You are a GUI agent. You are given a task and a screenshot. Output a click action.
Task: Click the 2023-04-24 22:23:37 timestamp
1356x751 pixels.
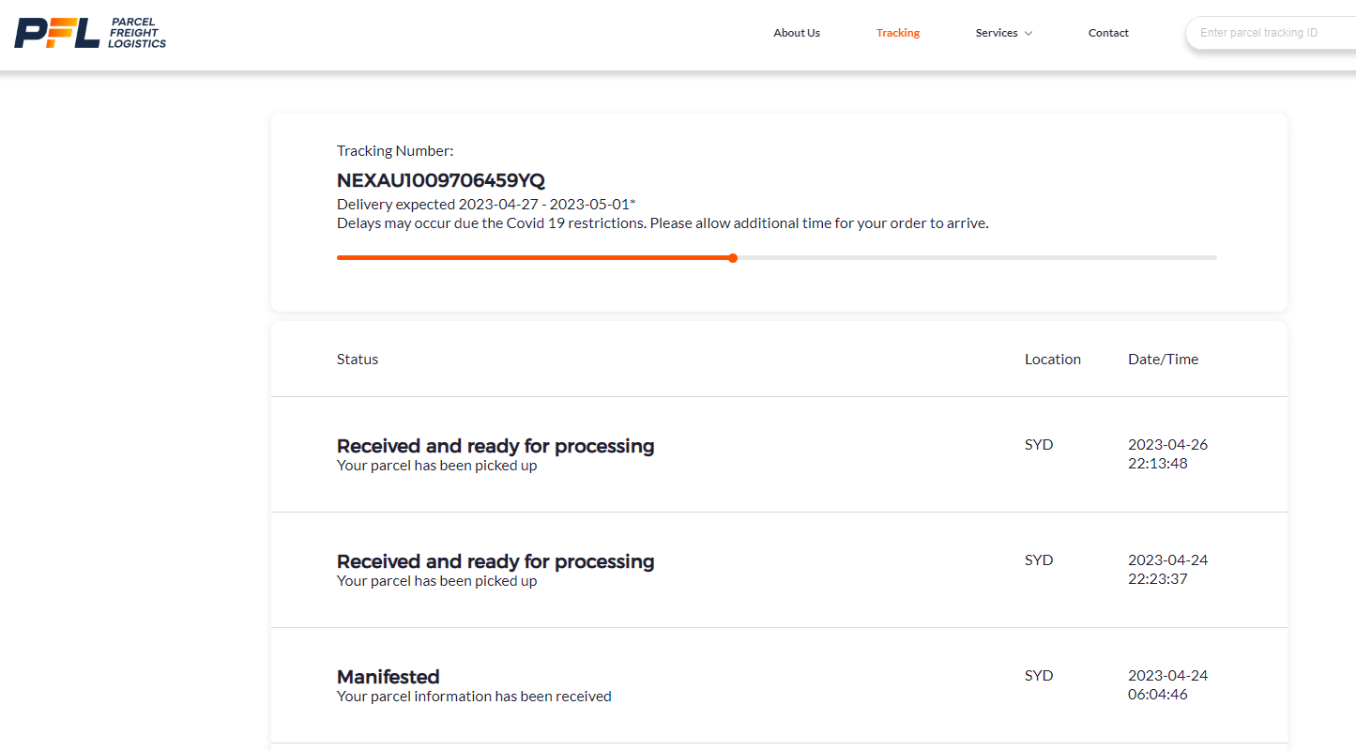tap(1167, 570)
